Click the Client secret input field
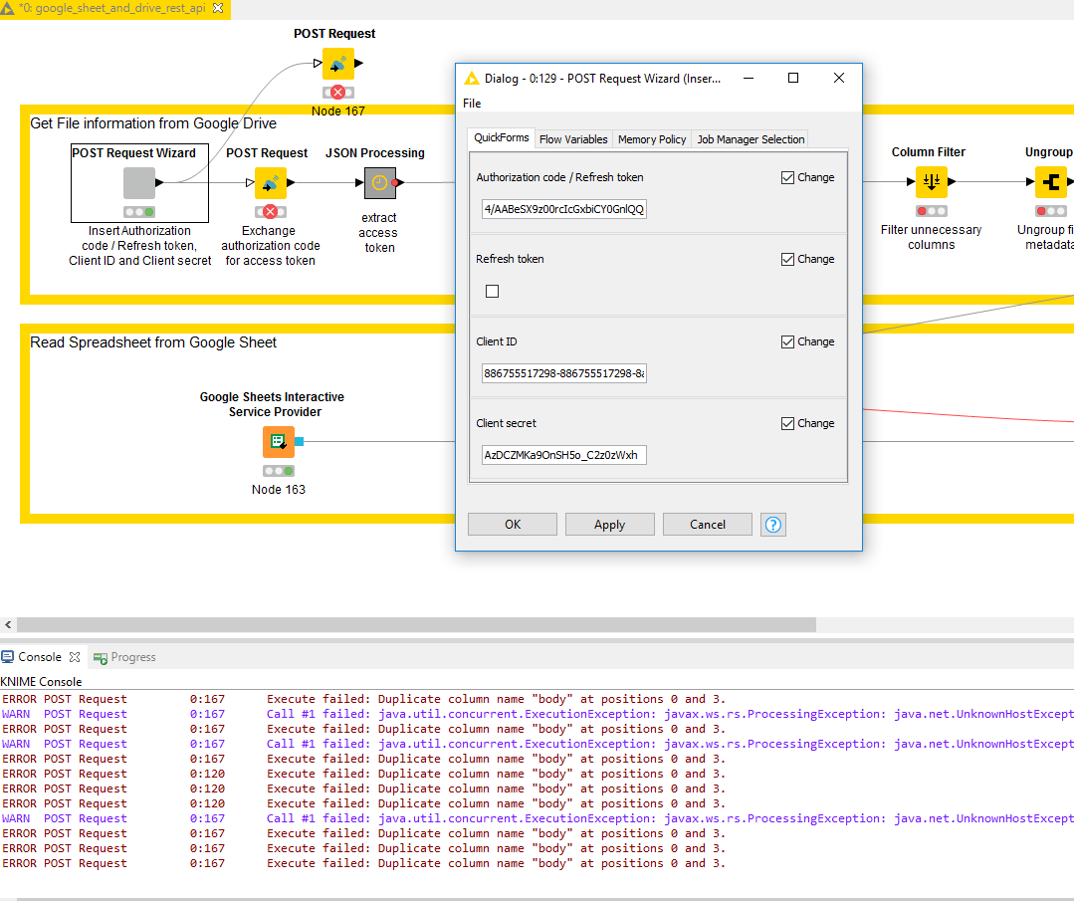The image size is (1074, 901). click(564, 455)
